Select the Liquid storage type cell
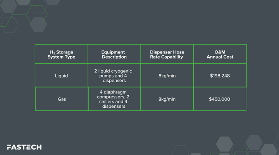Viewport: 279px width, 155px height. click(x=61, y=76)
